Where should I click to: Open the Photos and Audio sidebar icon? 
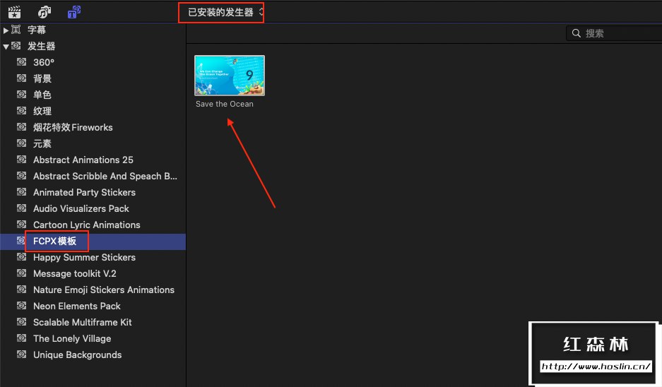[x=45, y=12]
